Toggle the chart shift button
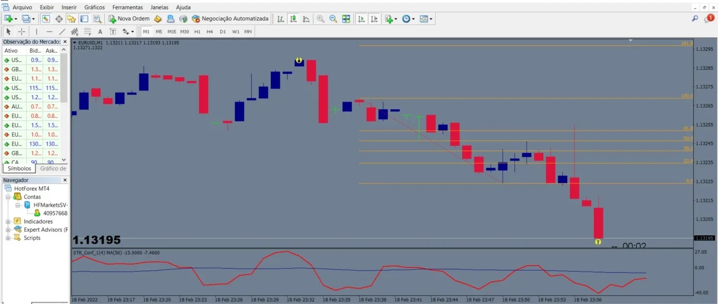The image size is (718, 304). pos(374,19)
